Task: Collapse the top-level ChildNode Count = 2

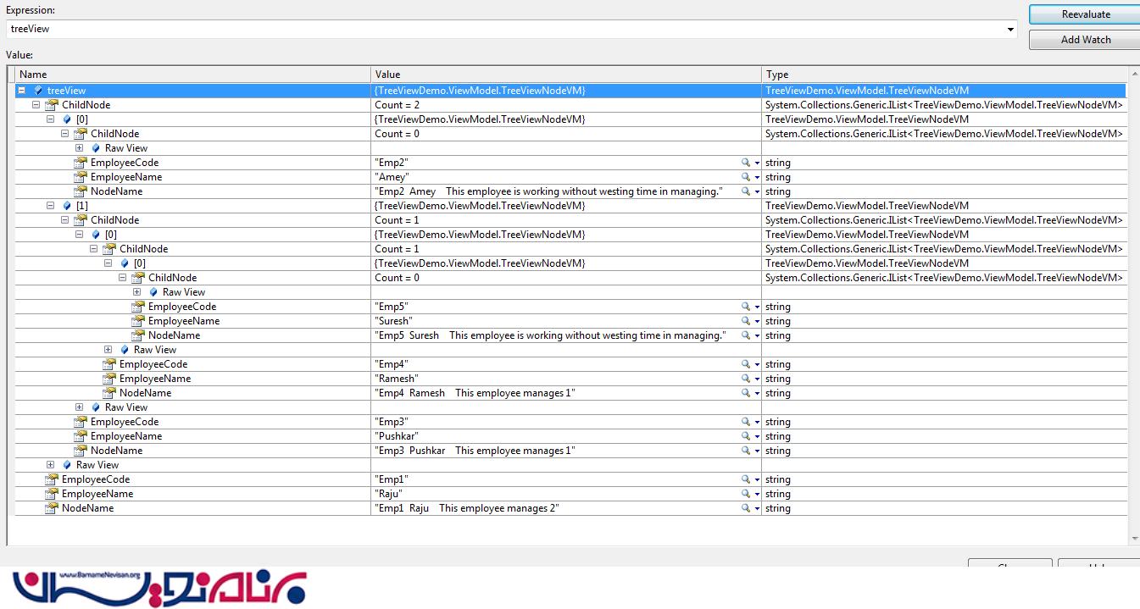Action: click(x=36, y=105)
